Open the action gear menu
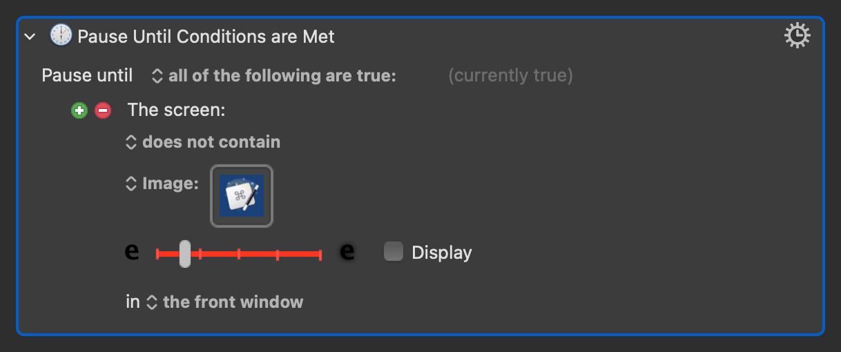The image size is (841, 352). (797, 36)
